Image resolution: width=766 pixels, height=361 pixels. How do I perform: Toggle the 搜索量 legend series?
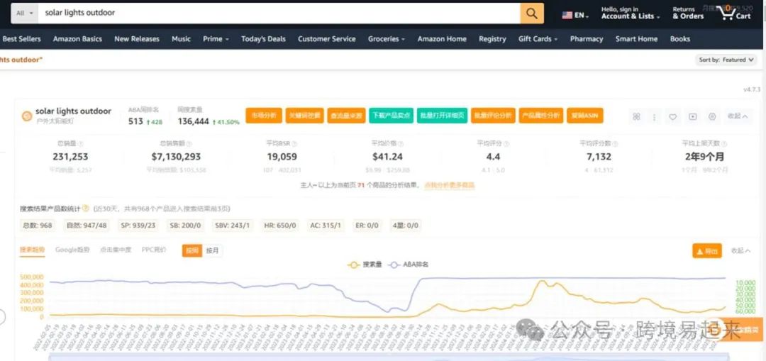365,265
